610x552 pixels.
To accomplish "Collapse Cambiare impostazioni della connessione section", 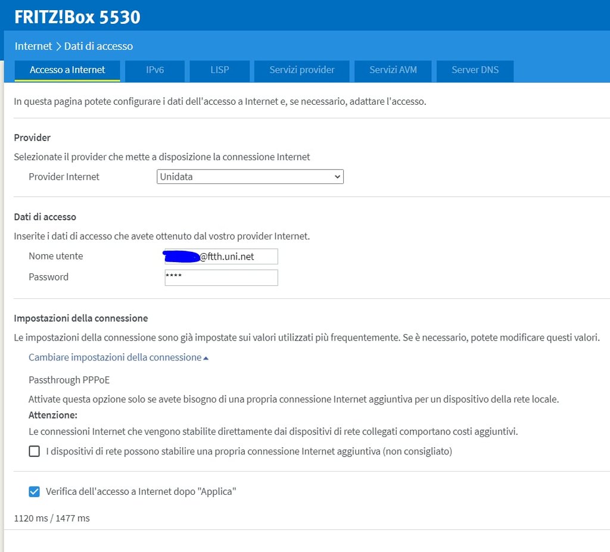I will coord(115,357).
